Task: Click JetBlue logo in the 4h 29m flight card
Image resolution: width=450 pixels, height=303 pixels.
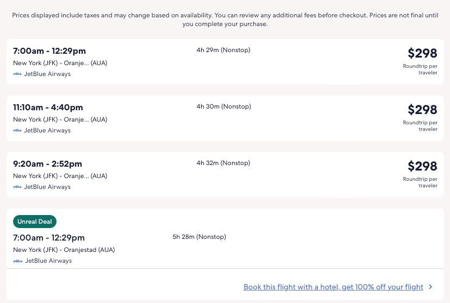Action: (x=17, y=74)
